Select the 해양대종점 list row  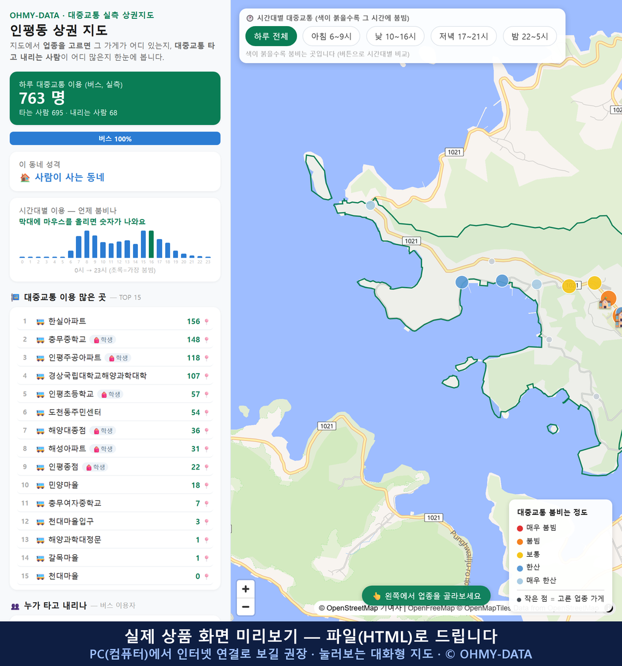pos(115,431)
